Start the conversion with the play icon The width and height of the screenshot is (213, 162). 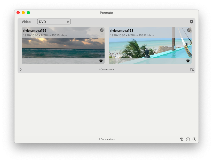pos(21,69)
